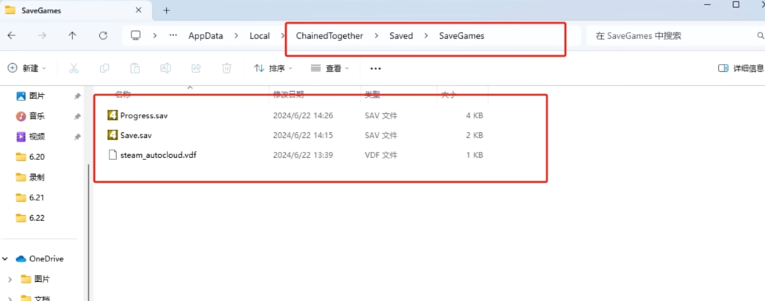Click the Cut scissors icon

pyautogui.click(x=73, y=68)
